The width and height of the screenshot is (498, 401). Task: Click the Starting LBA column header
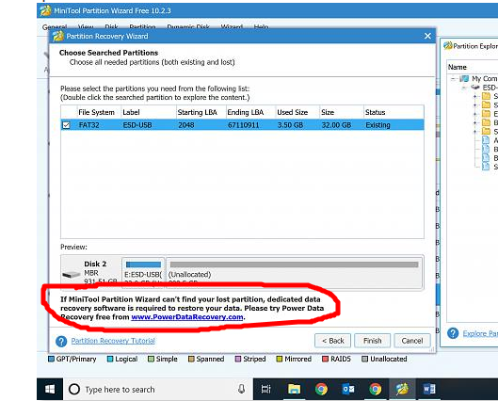point(201,112)
